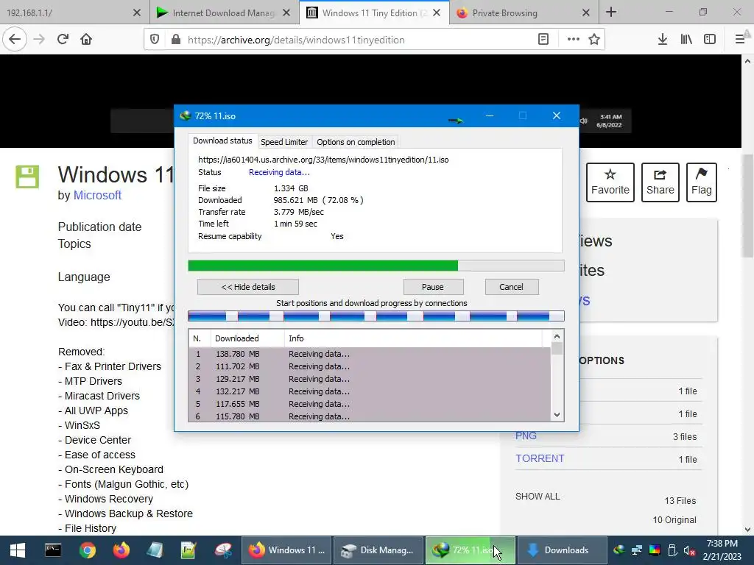Screen dimensions: 754x565
Task: Open the Options on completion tab
Action: coord(356,142)
